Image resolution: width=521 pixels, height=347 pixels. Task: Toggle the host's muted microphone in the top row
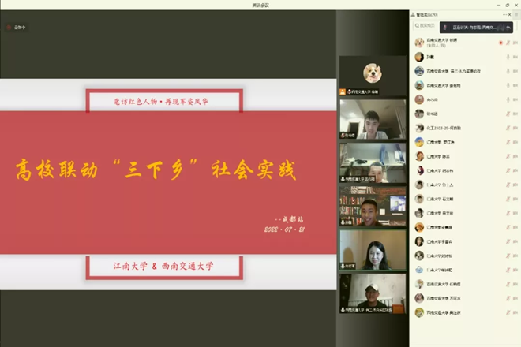[508, 43]
